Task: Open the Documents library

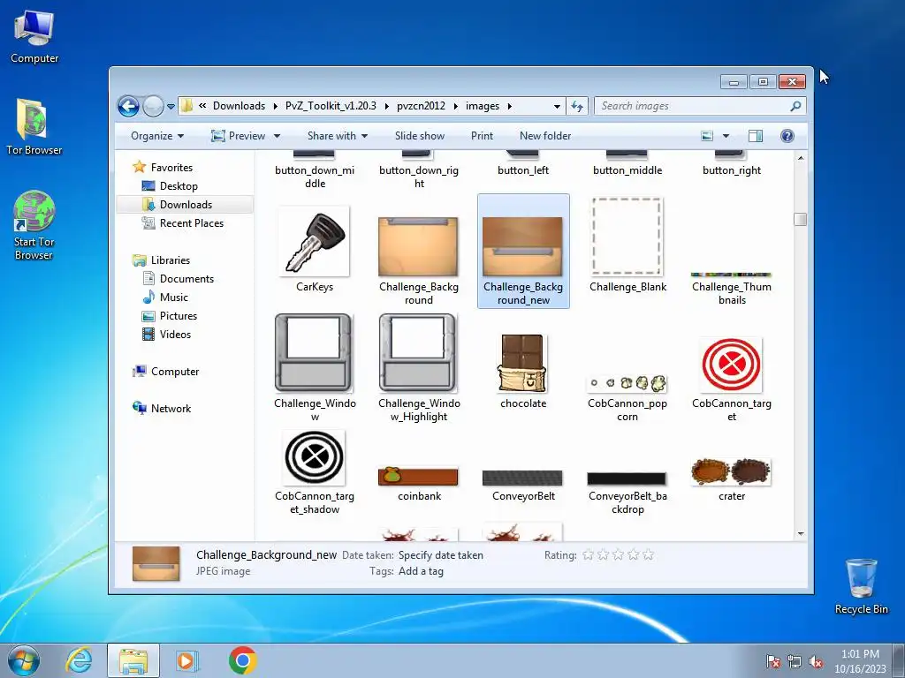Action: click(x=186, y=279)
